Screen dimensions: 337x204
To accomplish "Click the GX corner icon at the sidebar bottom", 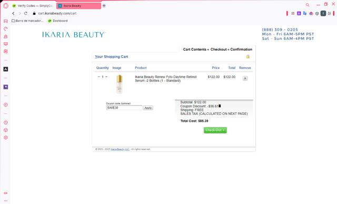I will pos(6,193).
